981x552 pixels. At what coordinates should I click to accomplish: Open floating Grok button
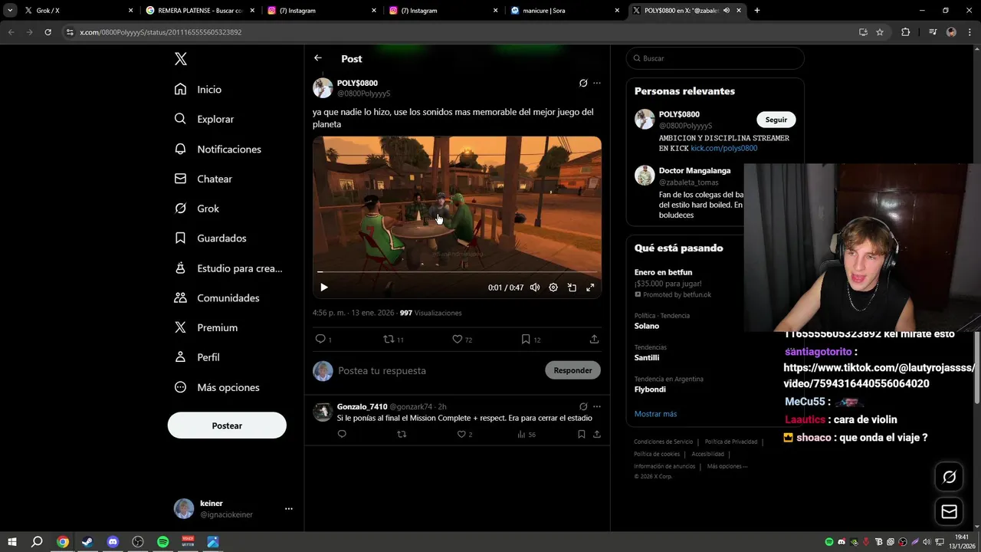coord(949,477)
